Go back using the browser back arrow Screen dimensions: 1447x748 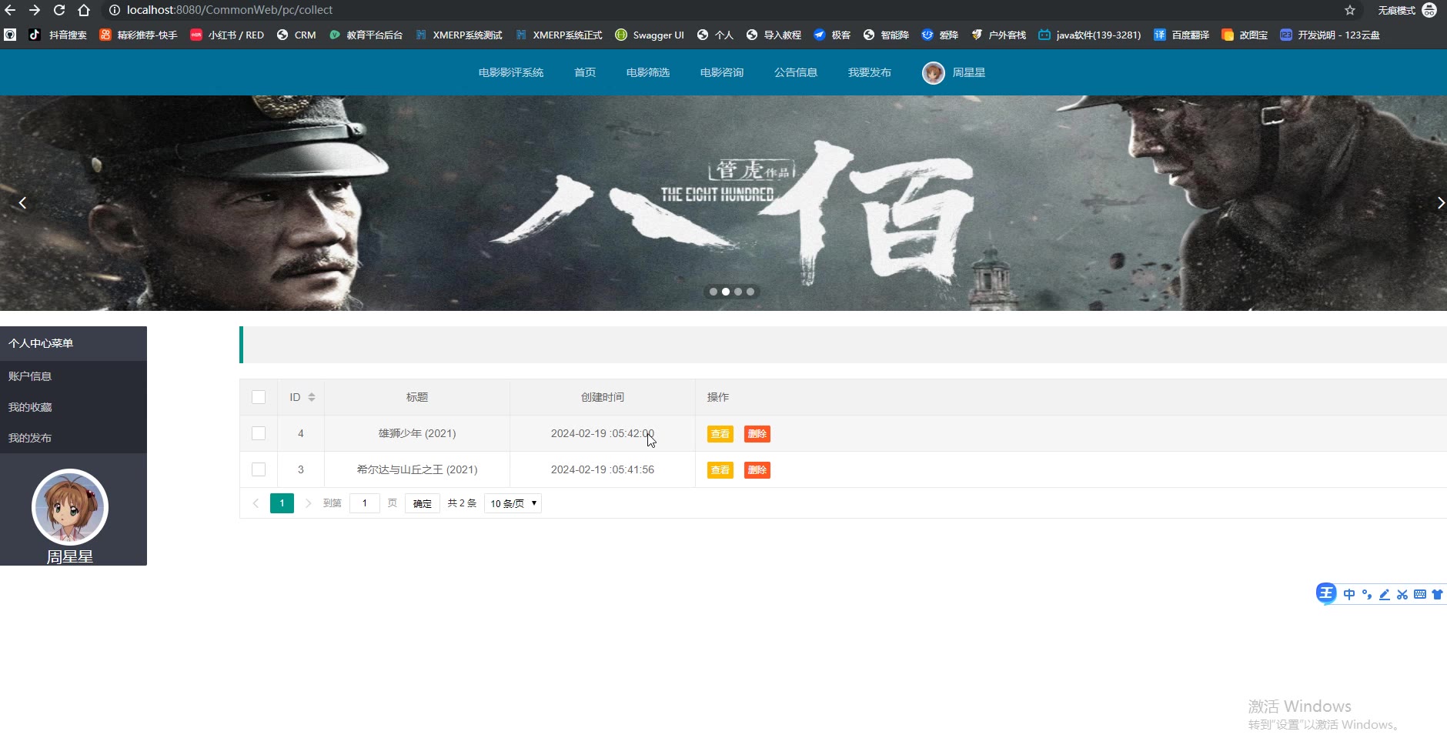(x=10, y=10)
